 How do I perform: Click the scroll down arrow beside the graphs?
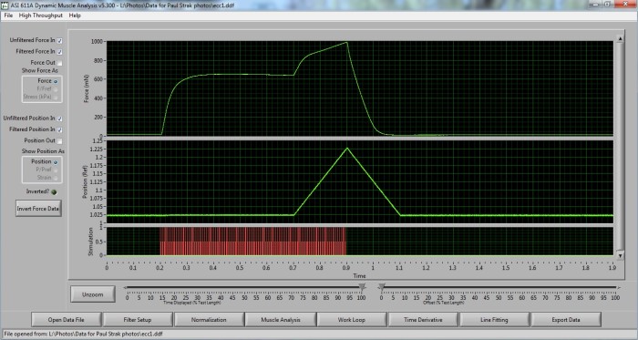620,256
